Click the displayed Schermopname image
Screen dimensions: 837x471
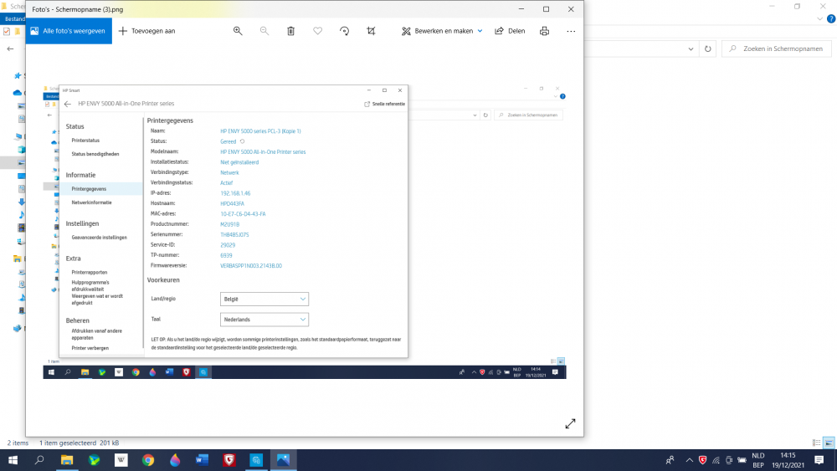coord(305,232)
